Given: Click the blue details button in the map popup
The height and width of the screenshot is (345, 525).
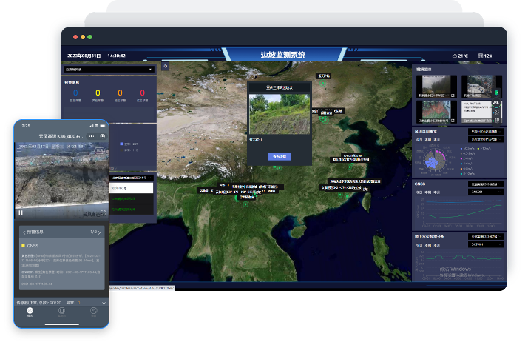Looking at the screenshot, I should 280,156.
